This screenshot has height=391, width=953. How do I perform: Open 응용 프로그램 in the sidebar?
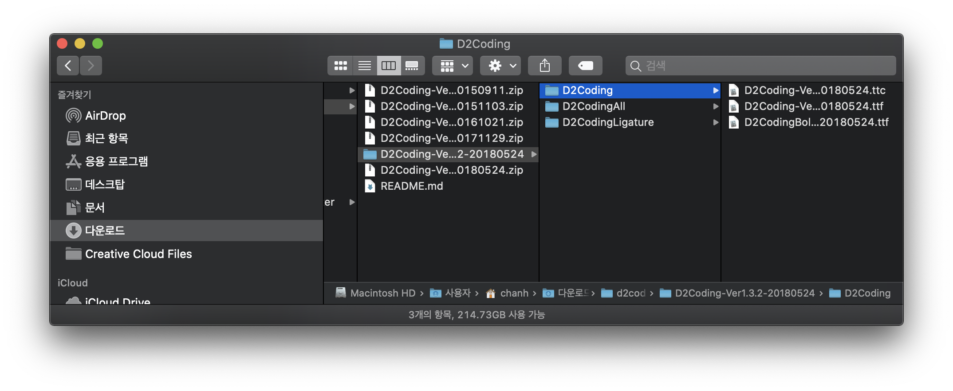point(186,161)
